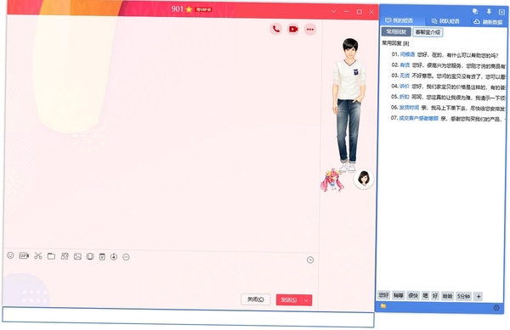Click the yellow star beside the 901 title

(189, 9)
